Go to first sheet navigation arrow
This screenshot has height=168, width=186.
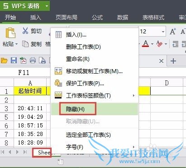(x=3, y=152)
